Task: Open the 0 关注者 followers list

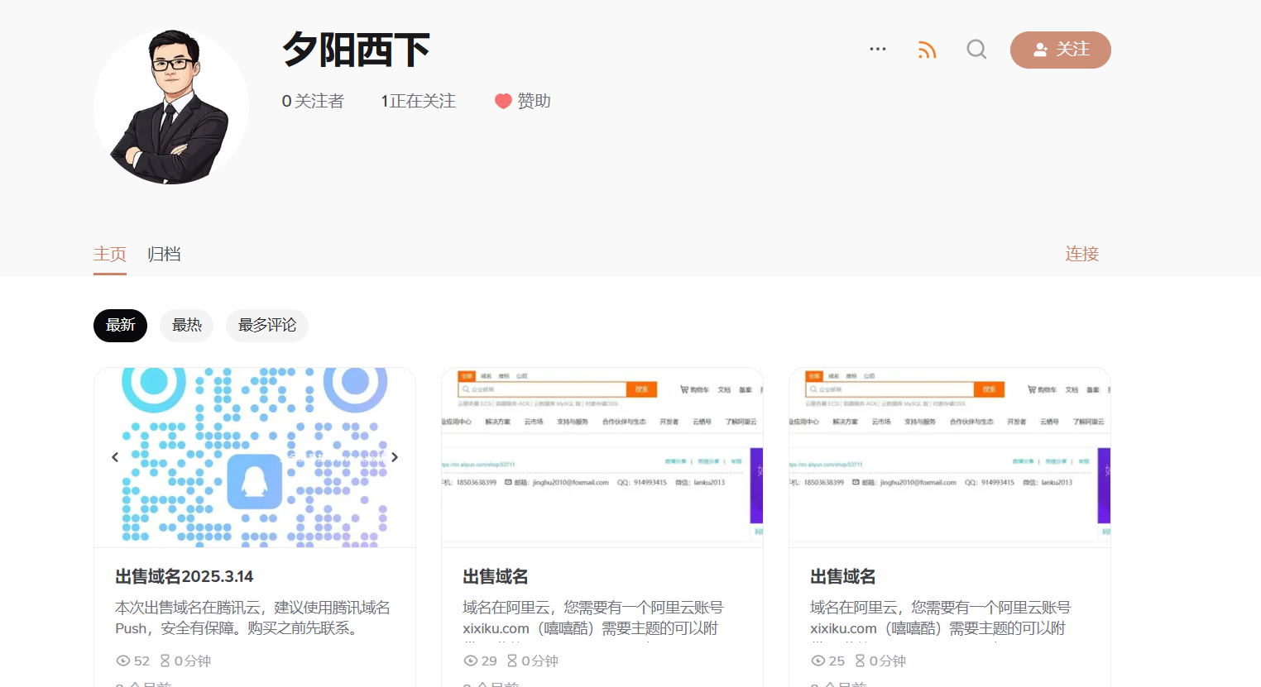Action: 313,101
